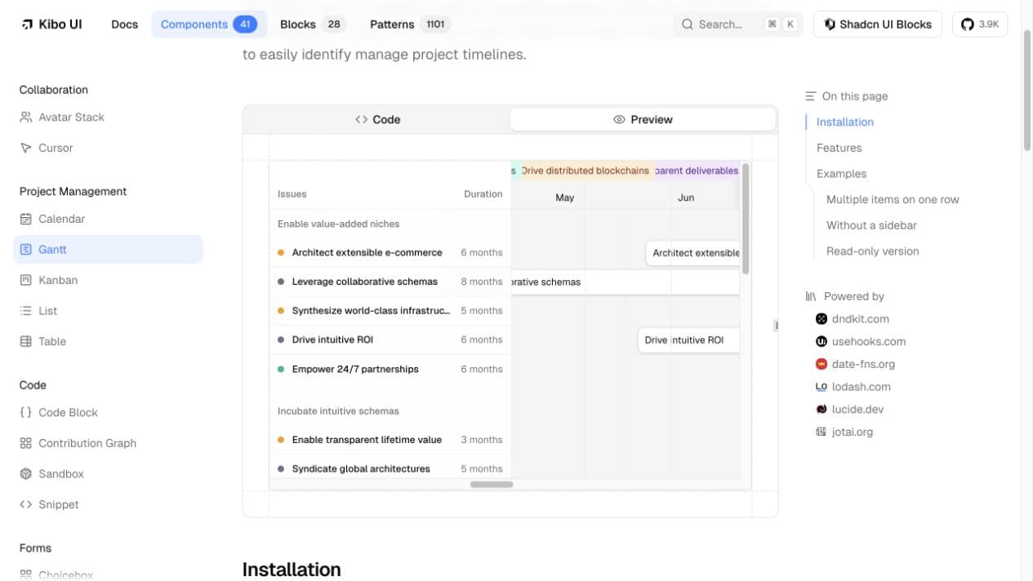Click the Search input field
Screen dimensions: 1033x581
(x=739, y=24)
